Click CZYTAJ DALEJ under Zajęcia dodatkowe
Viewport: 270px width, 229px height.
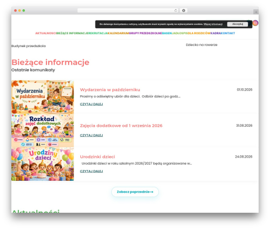point(91,135)
